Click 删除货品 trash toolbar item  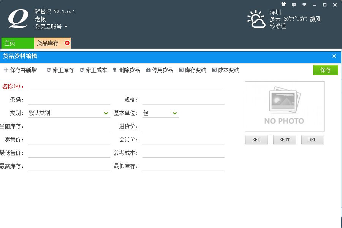[126, 70]
